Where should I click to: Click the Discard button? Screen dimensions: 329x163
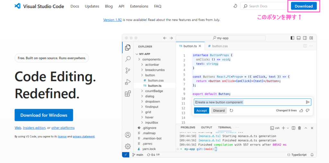click(219, 111)
